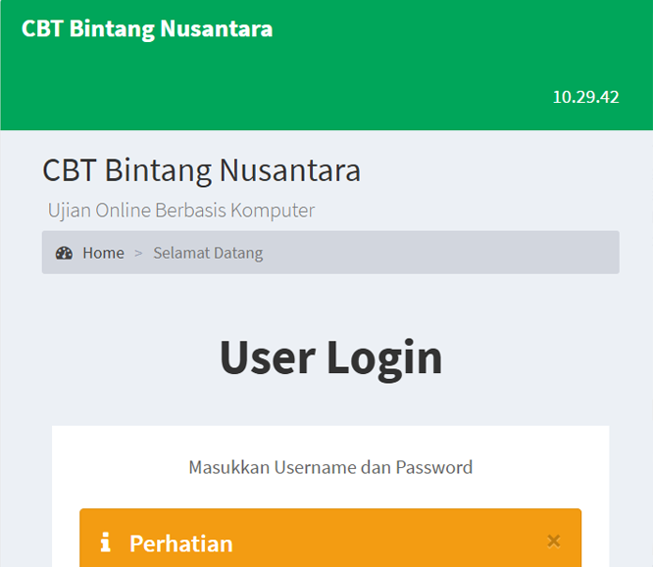Screen dimensions: 653x567
Task: Click the word Login in the heading
Action: pyautogui.click(x=384, y=356)
